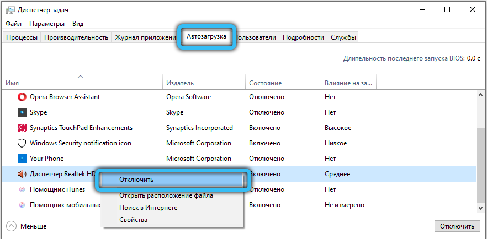
Task: Sort by Издатель column header
Action: 179,83
